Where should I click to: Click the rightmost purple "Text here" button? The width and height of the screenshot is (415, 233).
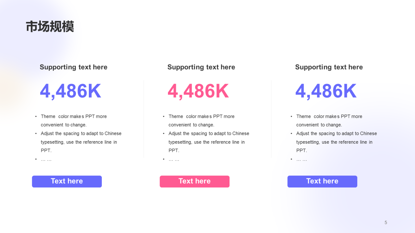coord(322,182)
